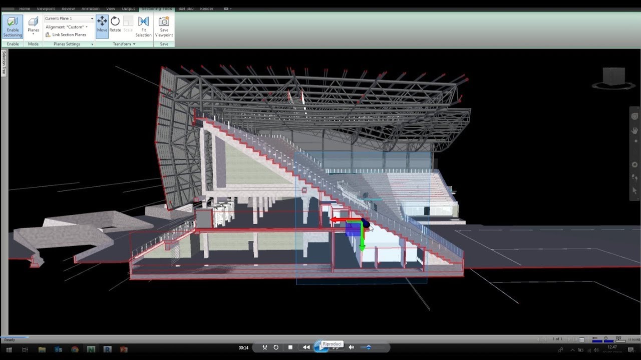The width and height of the screenshot is (641, 360).
Task: Open the Planes mode dropdown
Action: pyautogui.click(x=33, y=26)
